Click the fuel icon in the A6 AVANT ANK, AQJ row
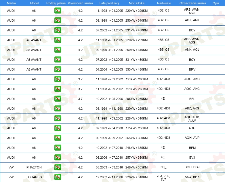Viewport: 225px width, 182px height. [x=58, y=50]
